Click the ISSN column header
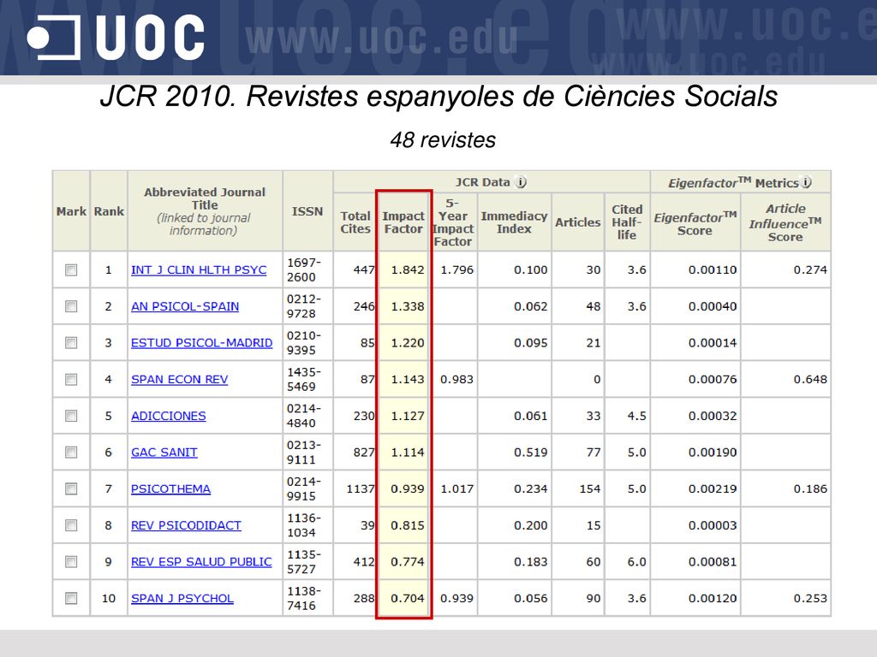This screenshot has width=877, height=657. [x=307, y=211]
